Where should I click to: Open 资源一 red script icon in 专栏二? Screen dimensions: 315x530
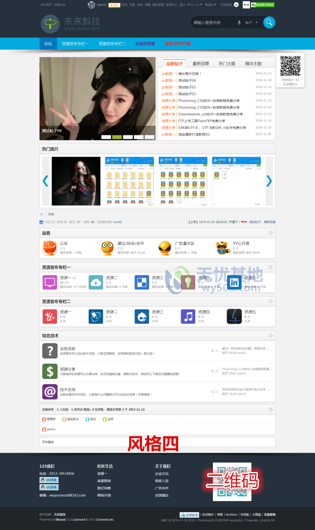click(x=50, y=316)
